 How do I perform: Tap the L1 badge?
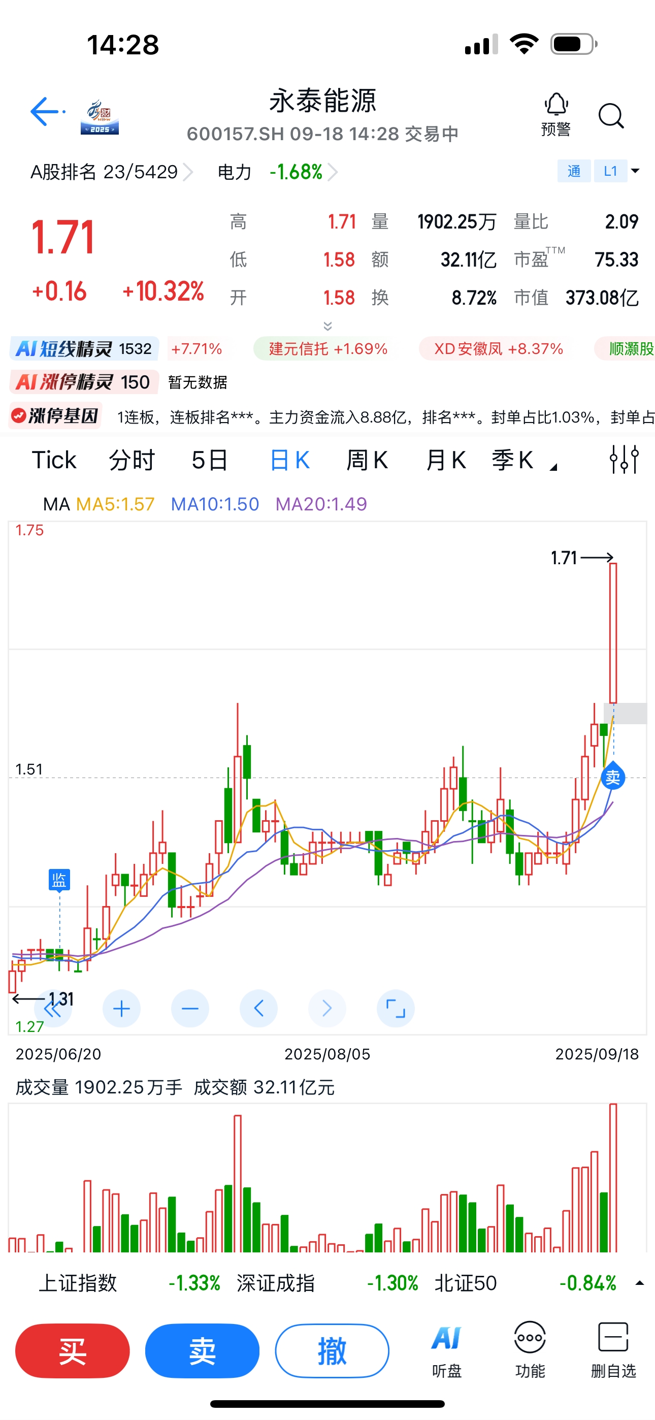(x=610, y=171)
